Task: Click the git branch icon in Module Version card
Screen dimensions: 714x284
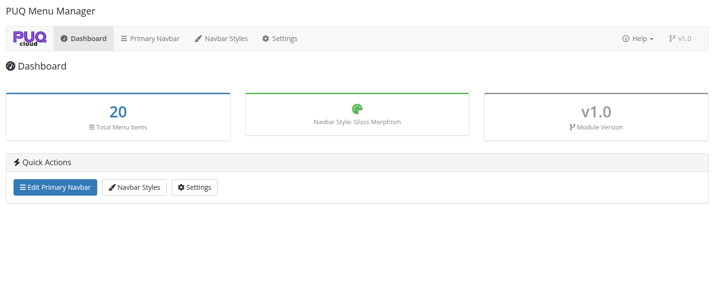Action: 573,127
